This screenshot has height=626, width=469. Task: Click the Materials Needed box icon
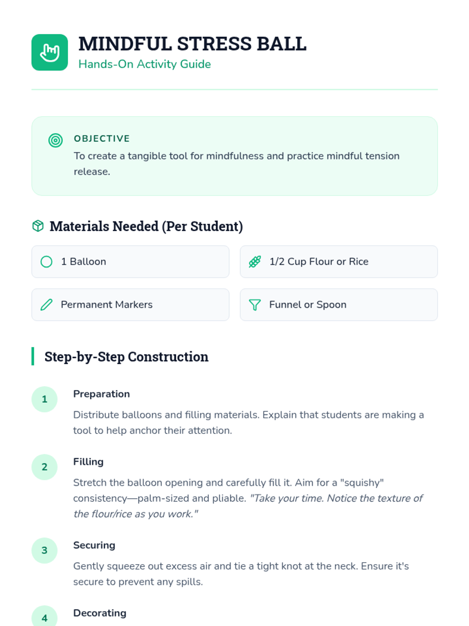(38, 226)
